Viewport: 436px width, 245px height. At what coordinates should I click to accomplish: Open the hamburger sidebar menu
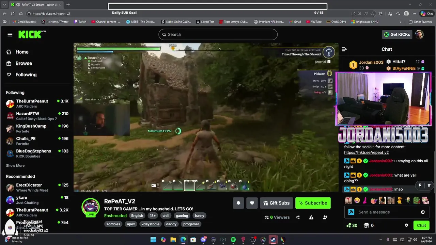[10, 34]
